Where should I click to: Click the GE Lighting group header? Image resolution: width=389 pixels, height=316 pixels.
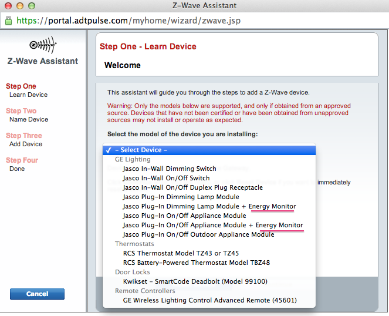pos(133,160)
